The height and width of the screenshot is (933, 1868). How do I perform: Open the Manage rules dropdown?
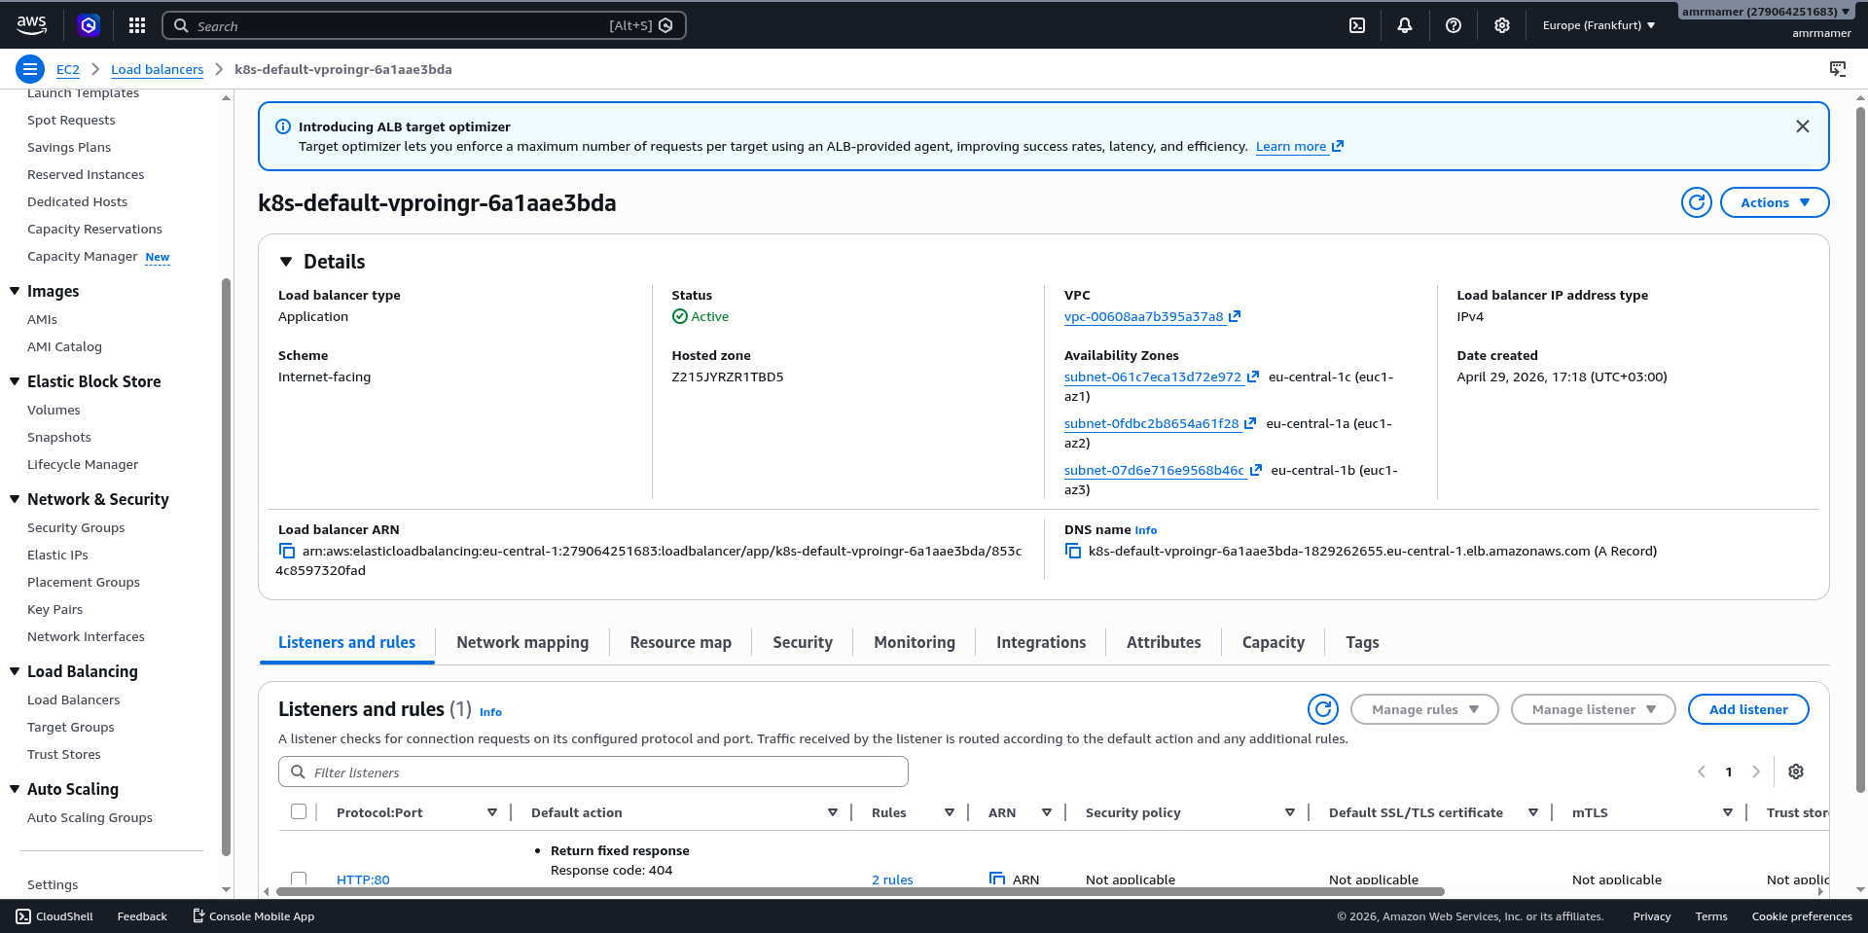click(x=1424, y=709)
